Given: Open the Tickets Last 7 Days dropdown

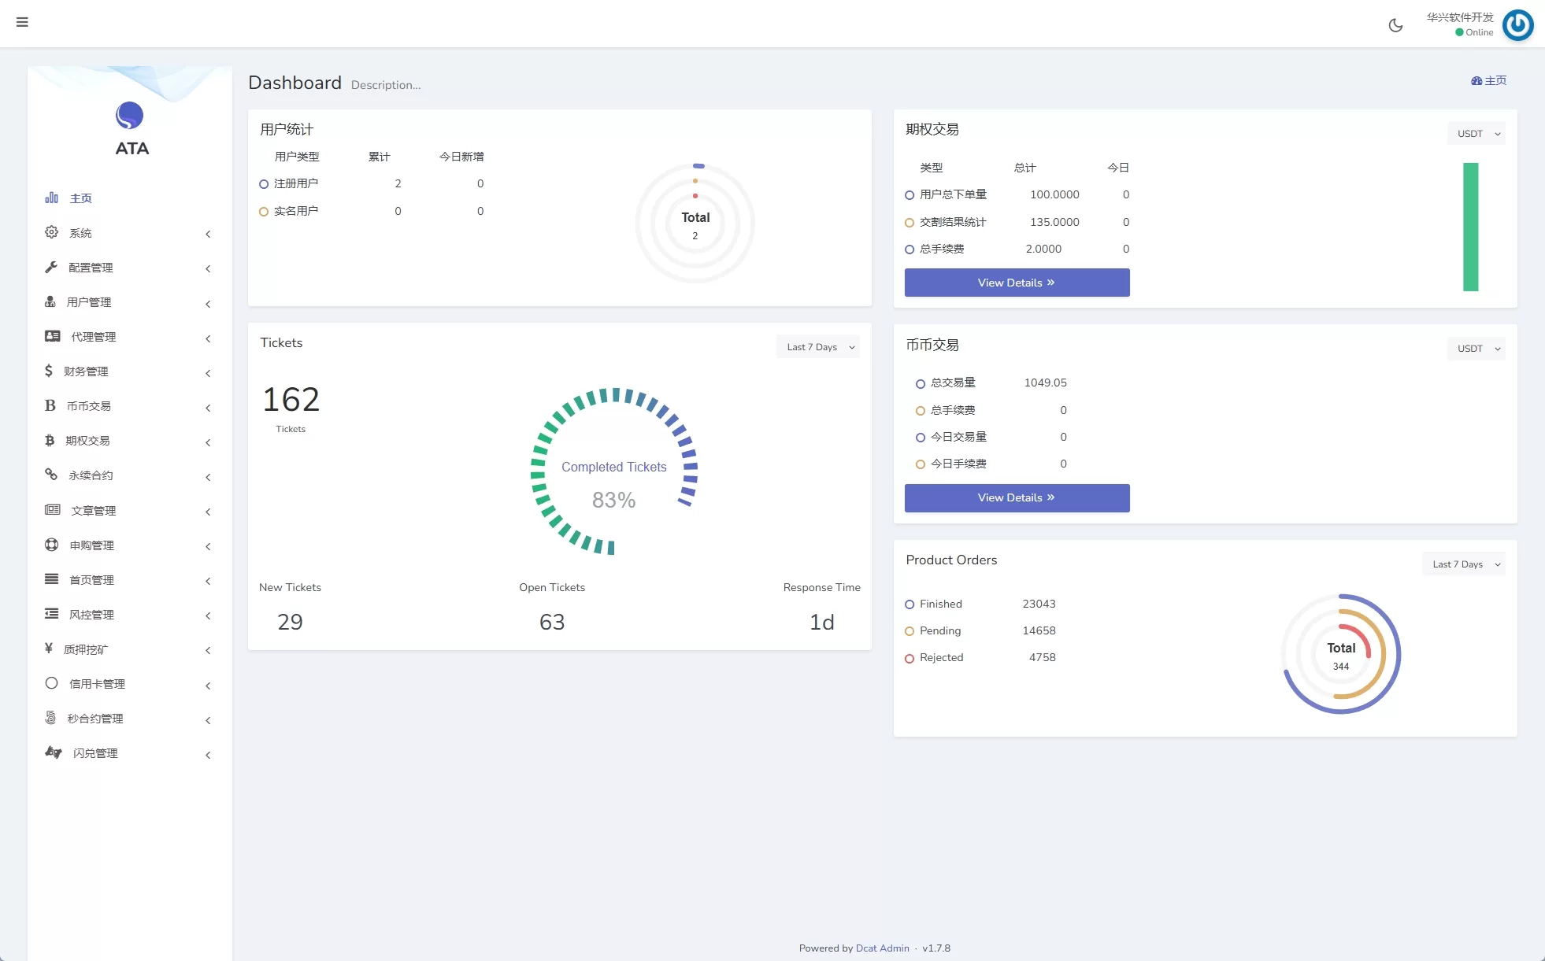Looking at the screenshot, I should pos(818,347).
